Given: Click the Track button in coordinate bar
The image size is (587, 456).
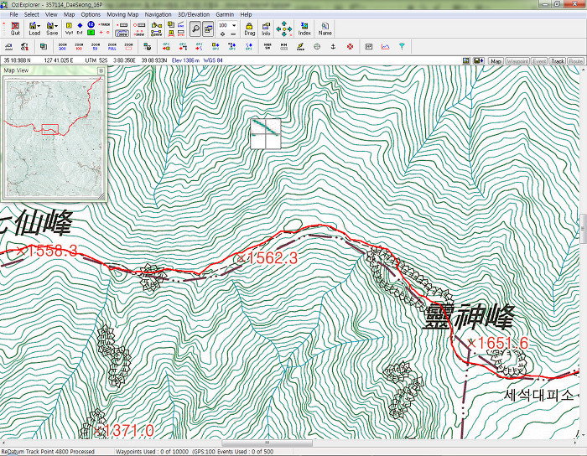Looking at the screenshot, I should coord(558,60).
